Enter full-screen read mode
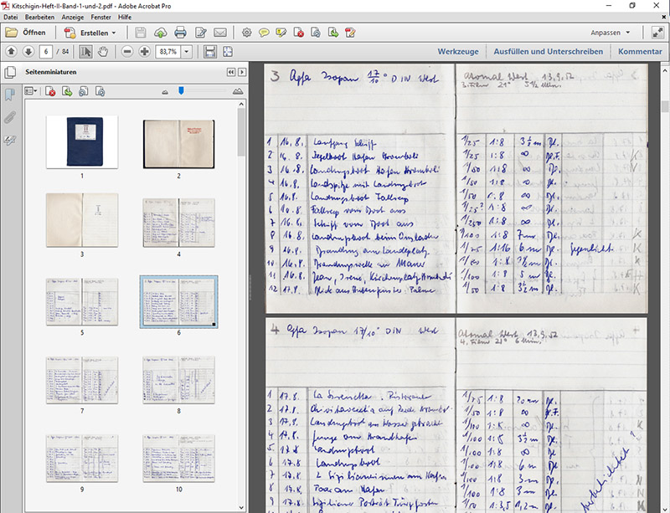The height and width of the screenshot is (513, 670). 657,33
